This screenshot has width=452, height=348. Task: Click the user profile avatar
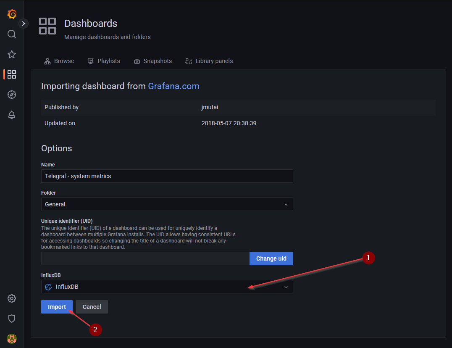click(x=12, y=338)
